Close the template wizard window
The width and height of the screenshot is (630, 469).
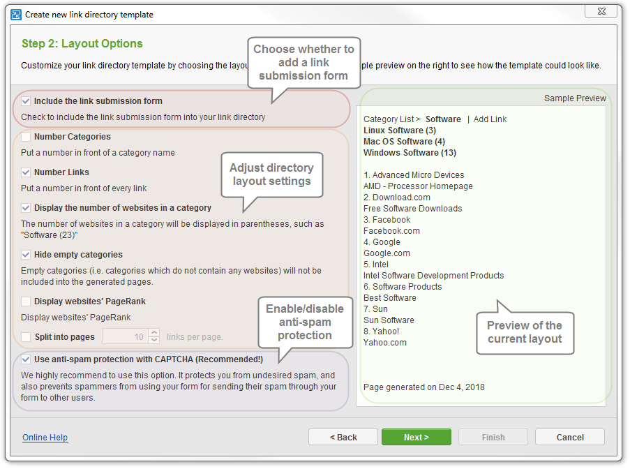pyautogui.click(x=600, y=12)
